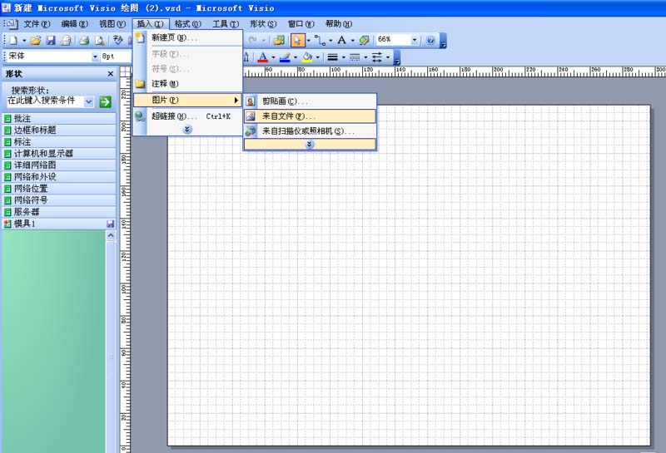The width and height of the screenshot is (666, 453).
Task: Open the 服务器 stencil
Action: point(59,212)
